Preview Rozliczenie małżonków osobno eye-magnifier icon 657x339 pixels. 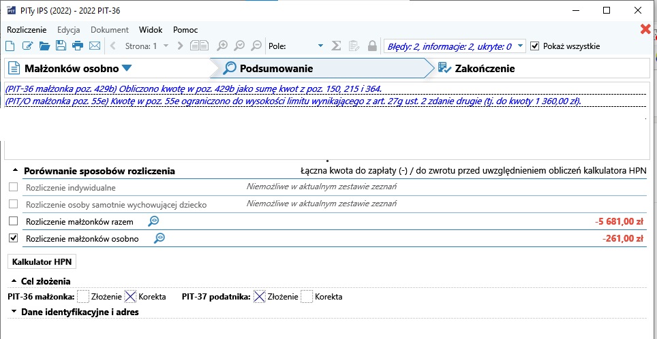coord(159,238)
